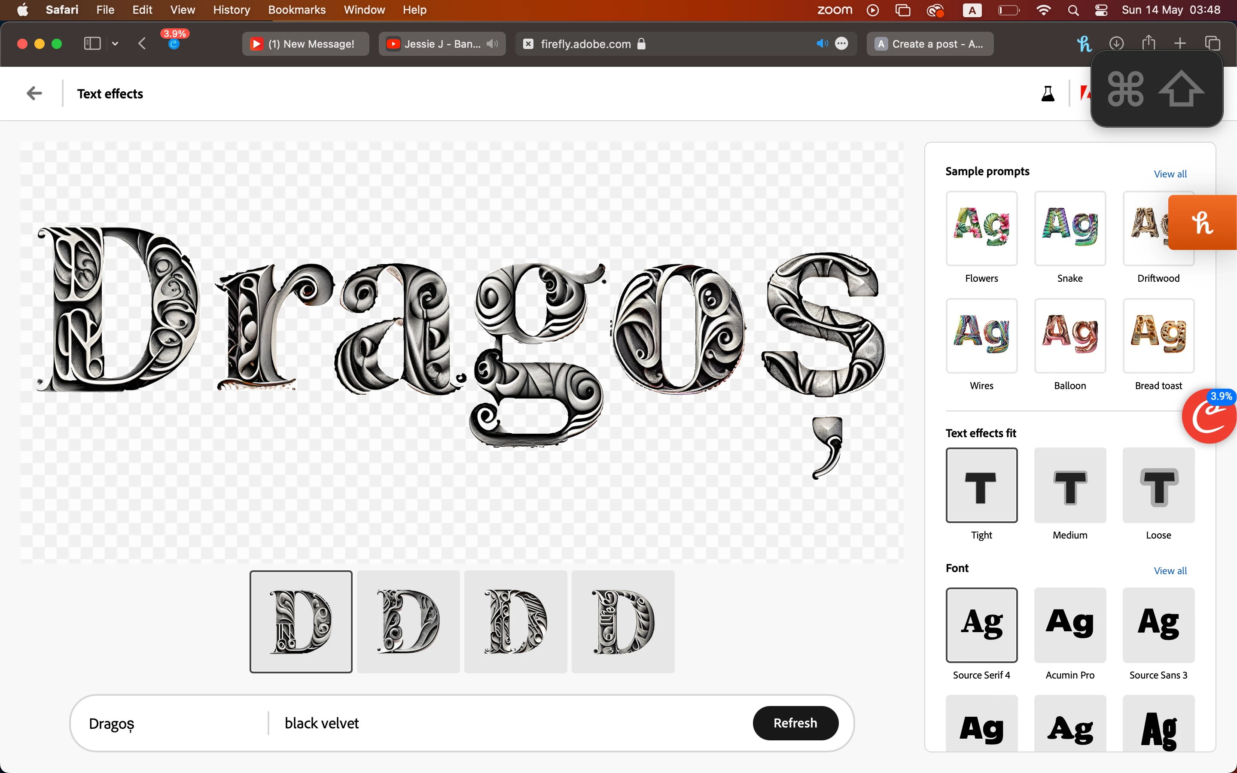
Task: Toggle the Safari sidebar icon
Action: tap(92, 44)
